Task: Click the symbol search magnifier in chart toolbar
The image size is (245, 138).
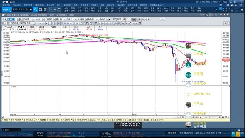Action: 21,20
